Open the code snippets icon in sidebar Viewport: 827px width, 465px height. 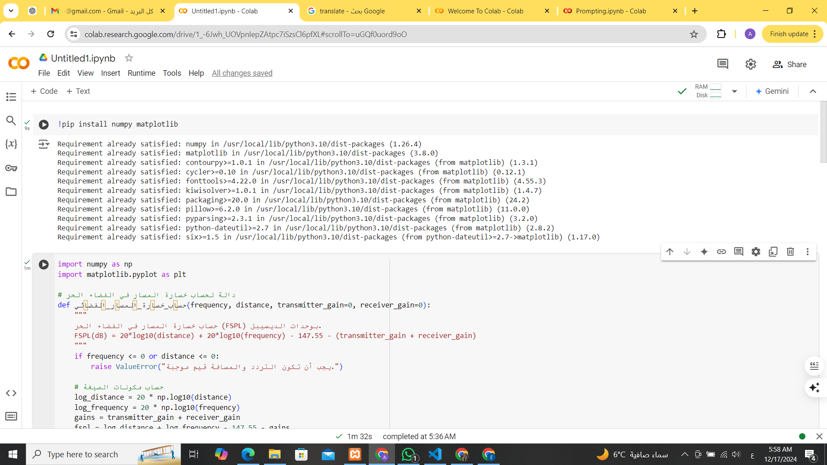pos(11,393)
